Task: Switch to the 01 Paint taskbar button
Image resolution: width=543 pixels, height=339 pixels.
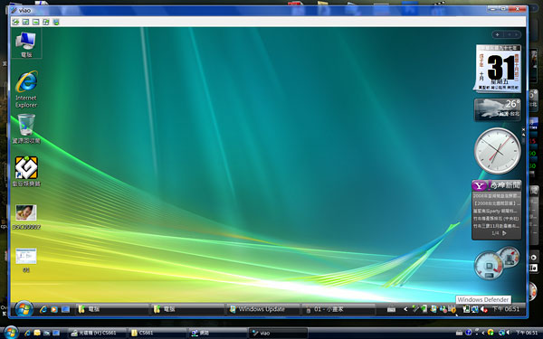Action: [x=338, y=309]
